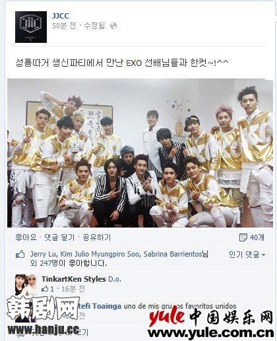277x341 pixels.
Task: Click 댓글 달기 to comment
Action: click(x=59, y=237)
